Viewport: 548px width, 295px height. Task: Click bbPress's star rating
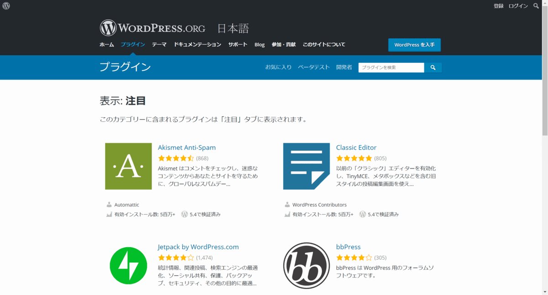coord(354,258)
